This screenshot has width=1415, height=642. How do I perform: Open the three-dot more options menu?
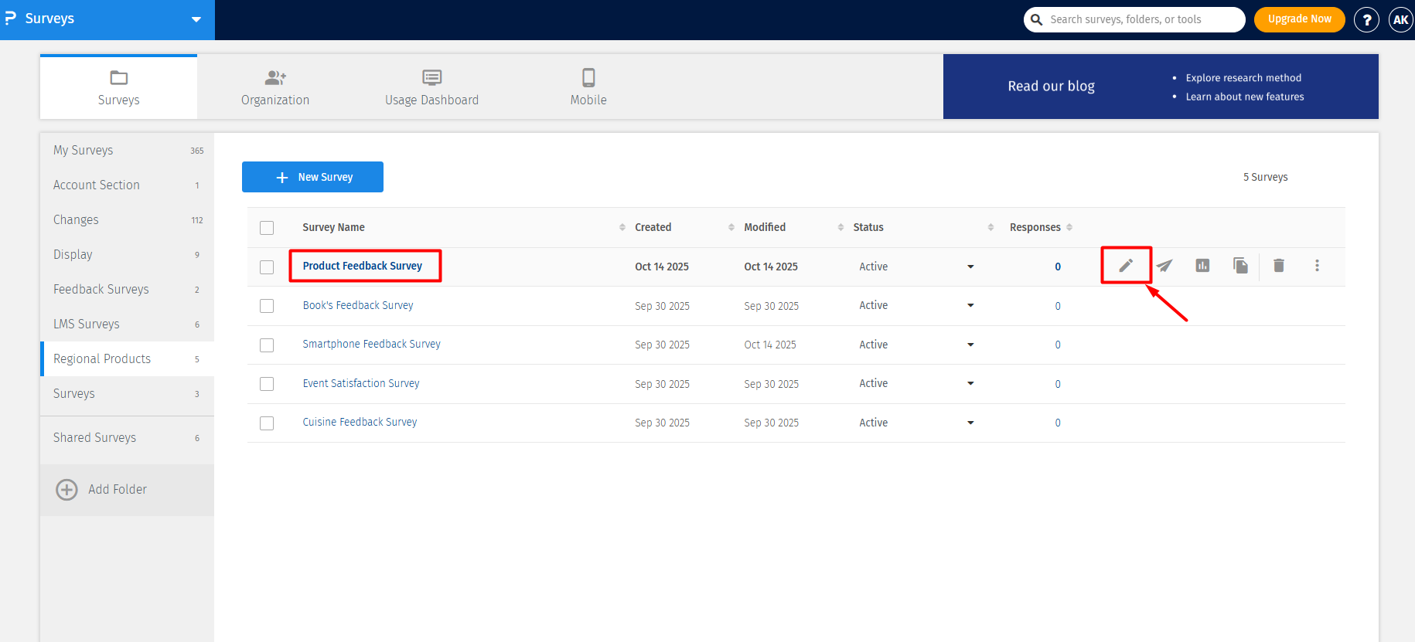(x=1317, y=266)
